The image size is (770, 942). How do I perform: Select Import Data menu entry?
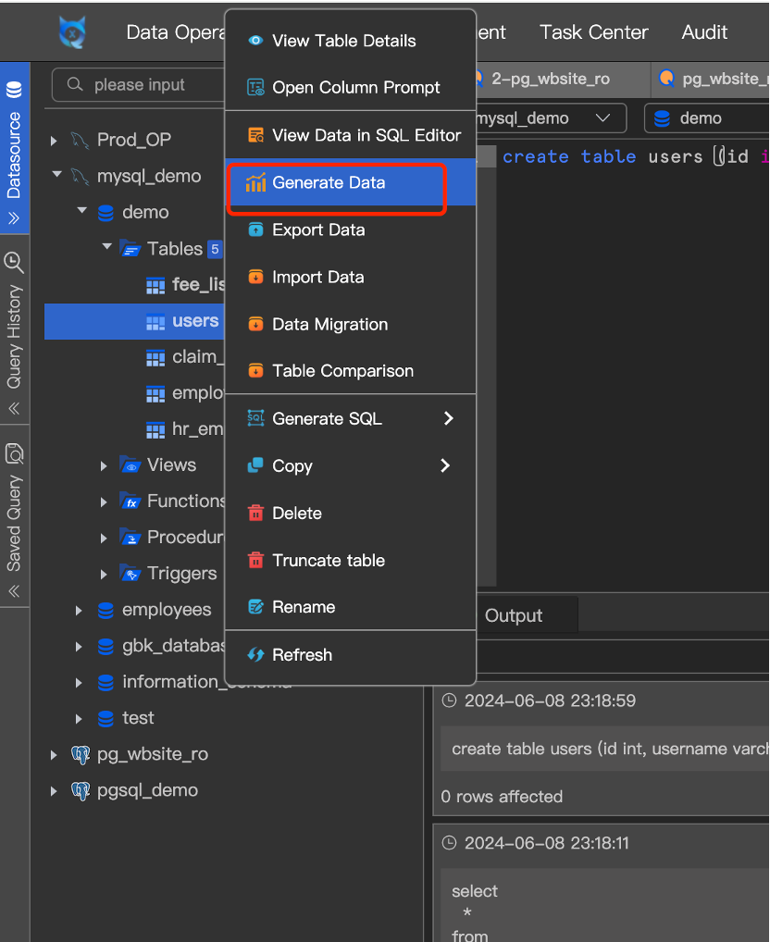pyautogui.click(x=350, y=277)
